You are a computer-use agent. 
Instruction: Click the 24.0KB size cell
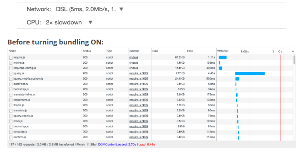tap(180, 79)
